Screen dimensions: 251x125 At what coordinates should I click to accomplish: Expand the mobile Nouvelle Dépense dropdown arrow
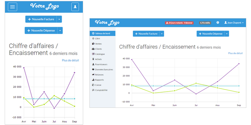[60, 31]
